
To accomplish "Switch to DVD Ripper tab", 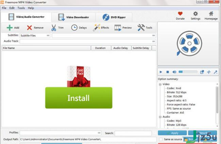I will click(114, 17).
